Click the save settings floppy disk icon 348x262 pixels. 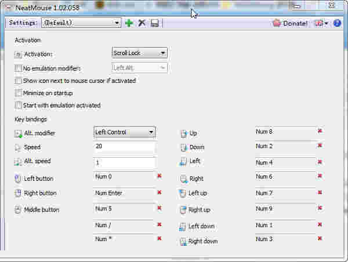[x=155, y=23]
